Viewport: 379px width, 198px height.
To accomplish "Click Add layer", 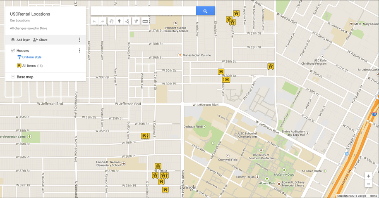I will (20, 40).
